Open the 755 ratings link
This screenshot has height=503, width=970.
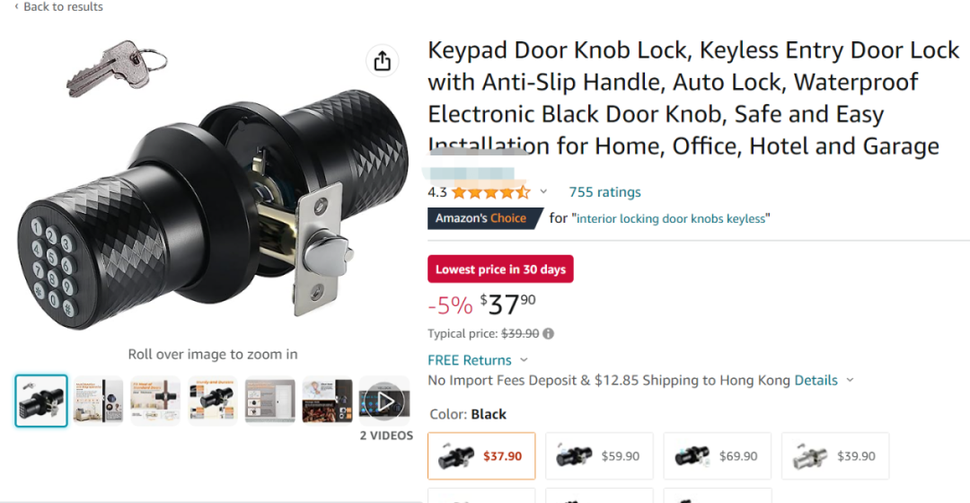click(x=604, y=191)
